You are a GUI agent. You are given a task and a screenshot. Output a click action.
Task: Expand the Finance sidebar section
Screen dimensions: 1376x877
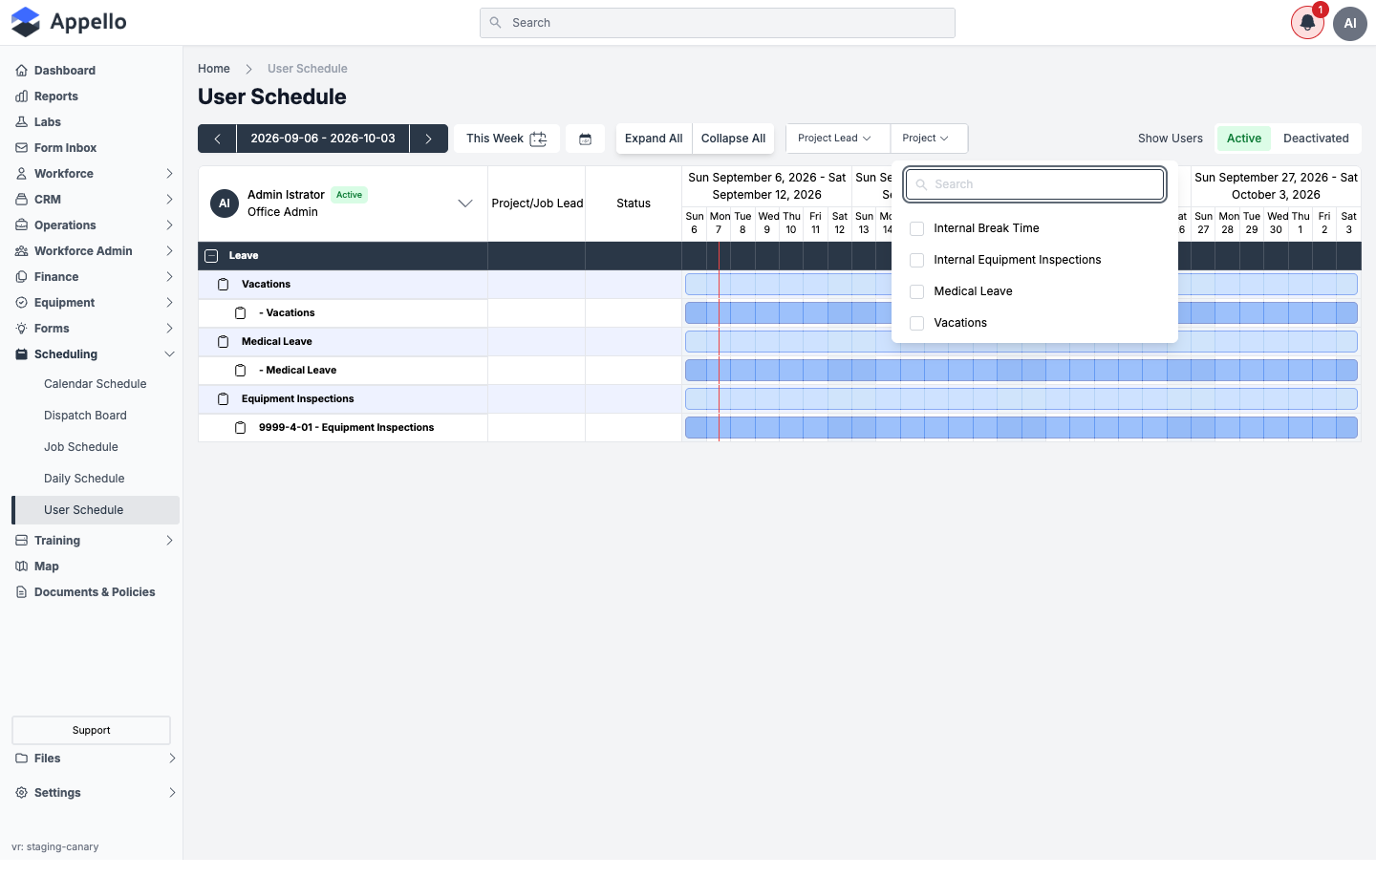[169, 277]
